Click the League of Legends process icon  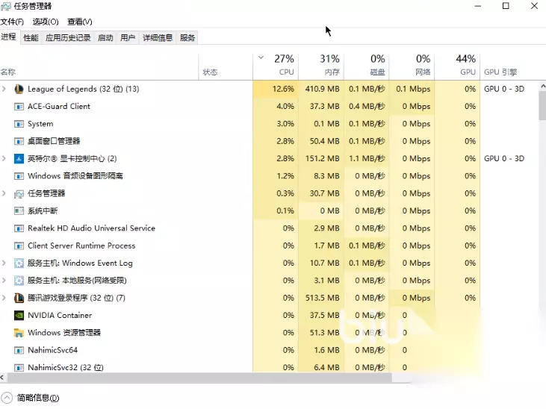coord(19,89)
